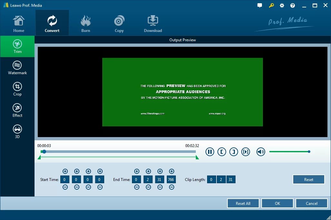Click the Start Time hours field

(x=65, y=179)
